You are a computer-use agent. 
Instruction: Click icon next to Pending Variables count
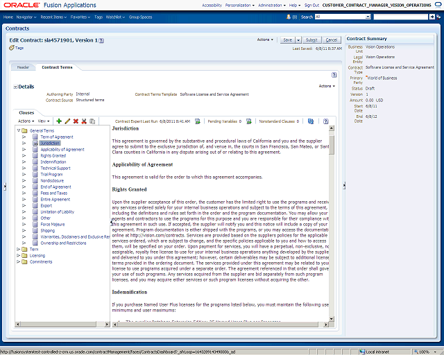(x=249, y=121)
